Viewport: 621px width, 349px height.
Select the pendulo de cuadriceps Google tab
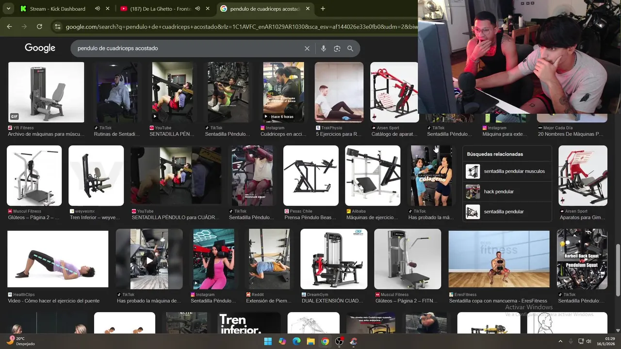point(264,9)
